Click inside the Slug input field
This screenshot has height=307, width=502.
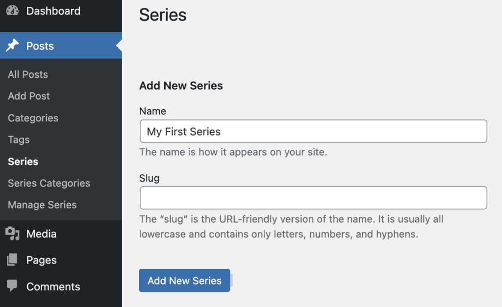(x=313, y=198)
